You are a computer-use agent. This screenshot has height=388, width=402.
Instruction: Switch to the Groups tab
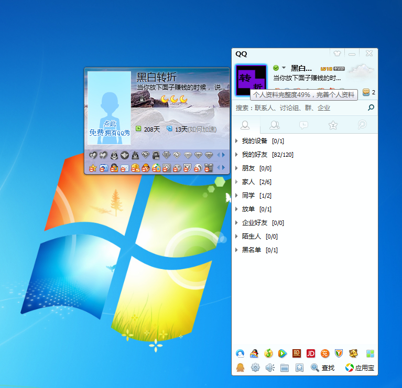pos(274,125)
